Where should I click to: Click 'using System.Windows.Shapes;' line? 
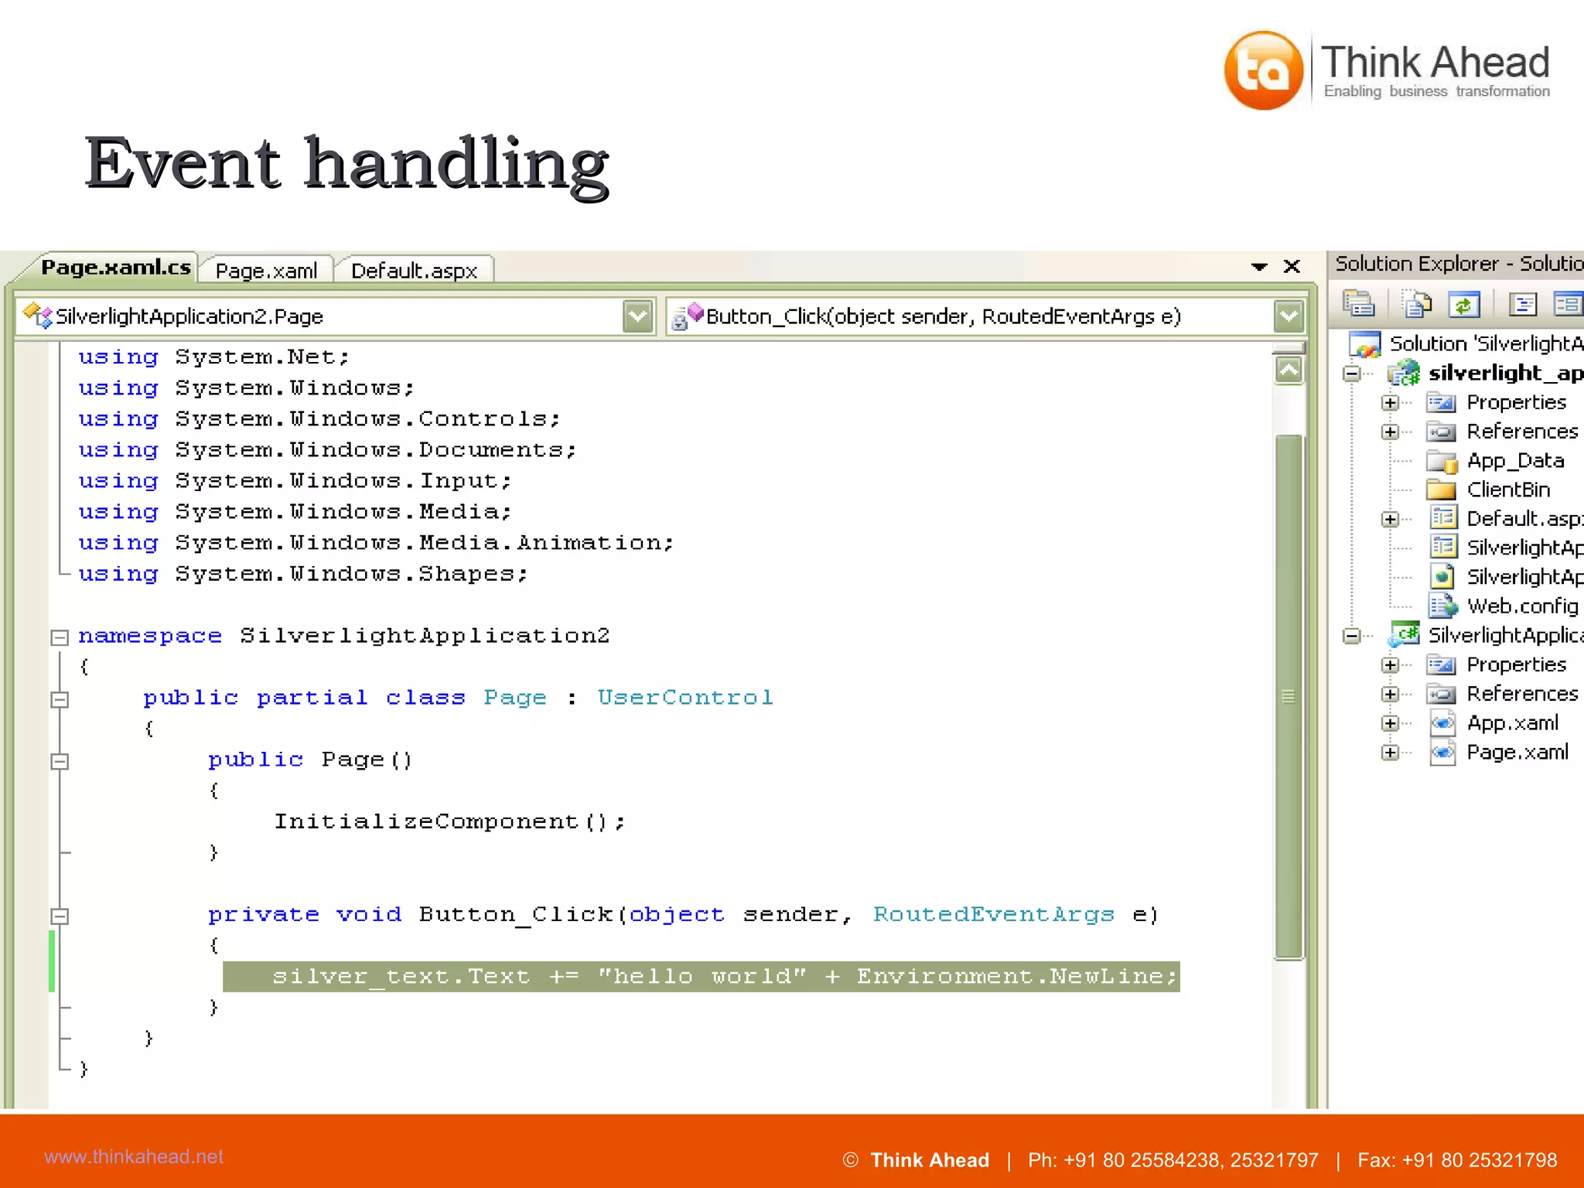tap(302, 574)
